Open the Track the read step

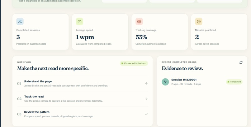pyautogui.click(x=83, y=99)
